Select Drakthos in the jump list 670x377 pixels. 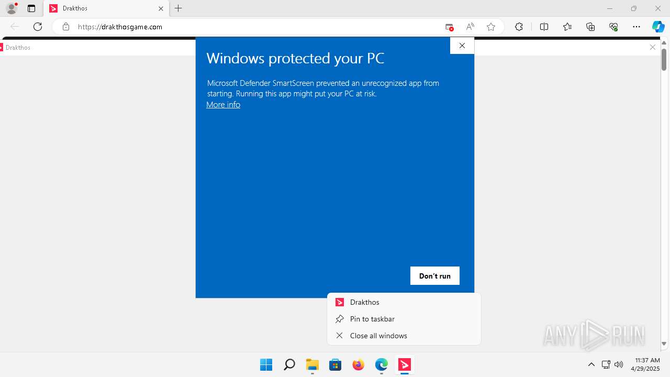pyautogui.click(x=404, y=302)
